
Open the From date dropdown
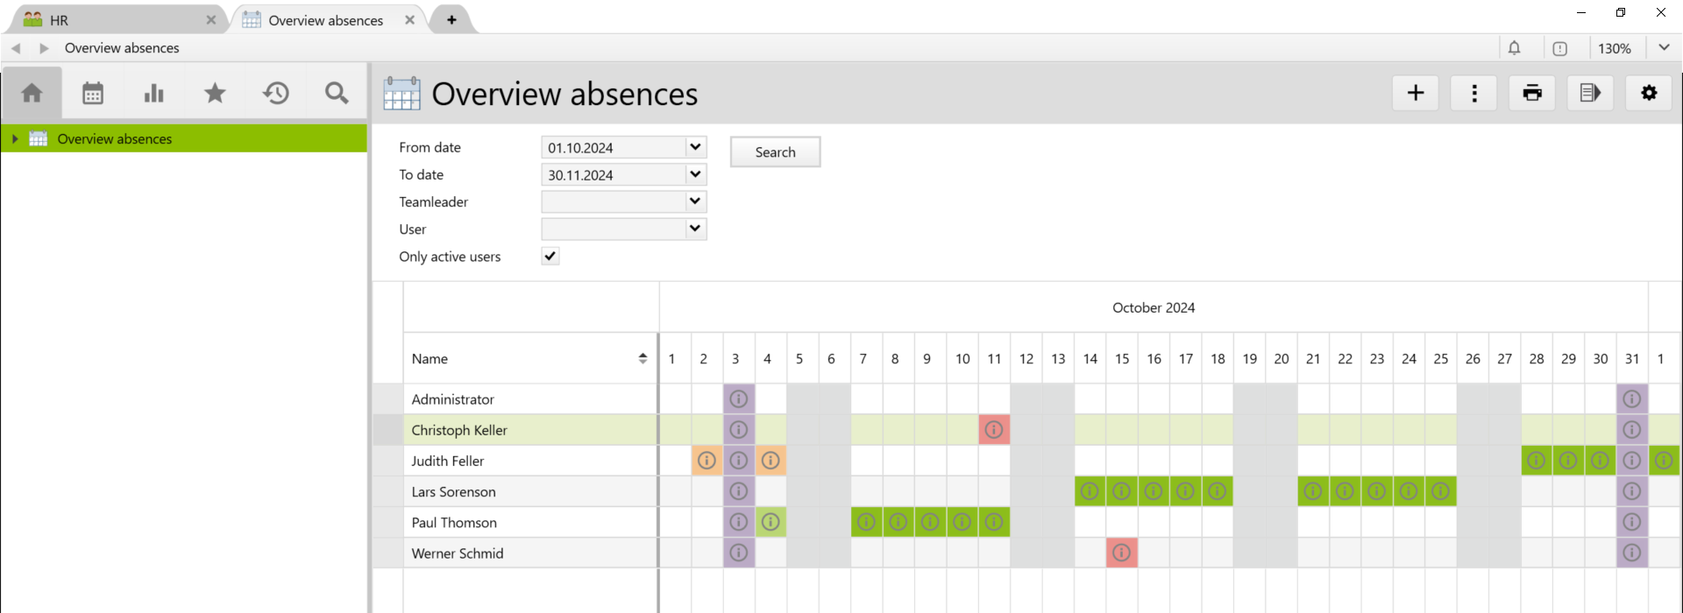(x=695, y=148)
